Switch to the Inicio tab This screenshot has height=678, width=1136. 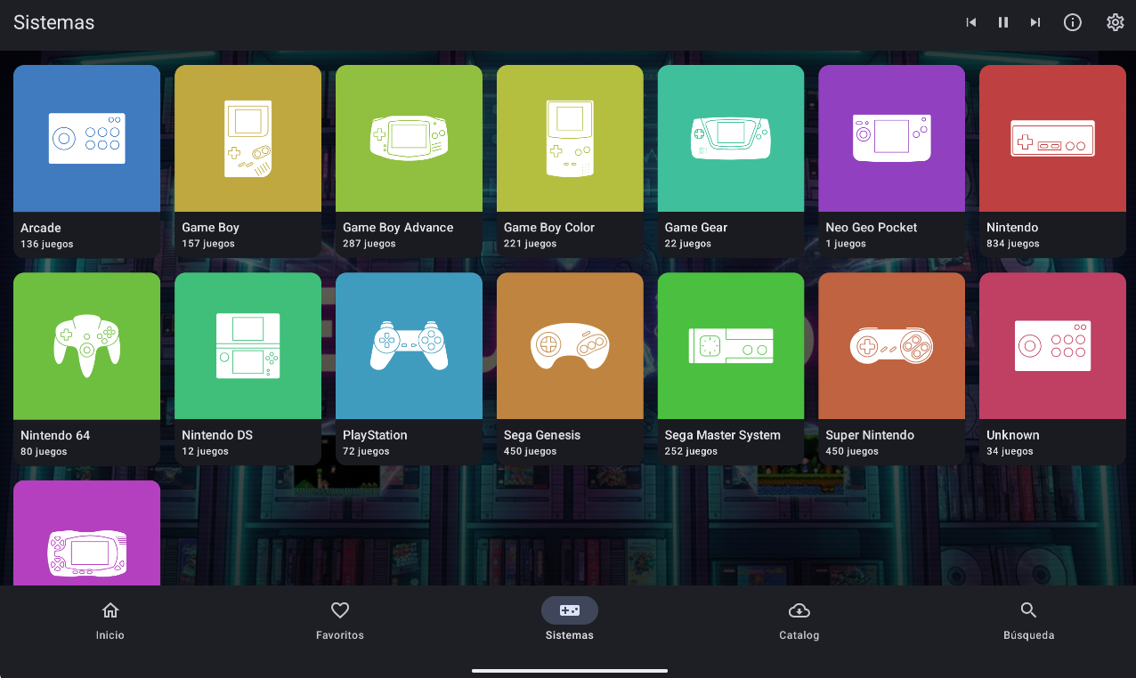pos(110,620)
